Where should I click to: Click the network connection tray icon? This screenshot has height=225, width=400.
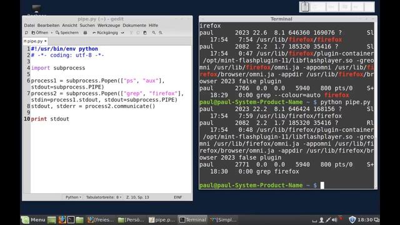coord(328,219)
